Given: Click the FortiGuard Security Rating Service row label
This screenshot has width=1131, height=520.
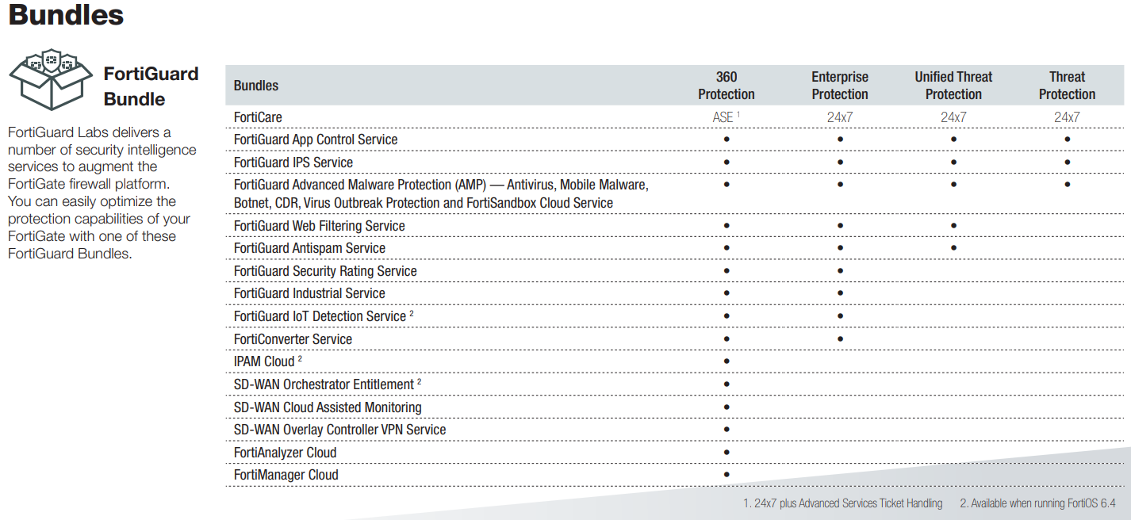Looking at the screenshot, I should pos(325,271).
